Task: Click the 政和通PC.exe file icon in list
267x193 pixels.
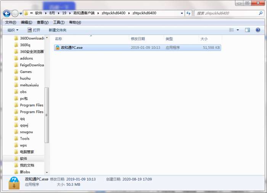Action: pyautogui.click(x=58, y=48)
